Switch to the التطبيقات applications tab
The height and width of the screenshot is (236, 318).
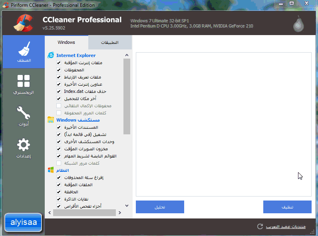click(109, 42)
